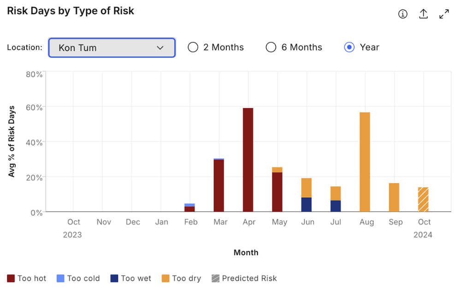Viewport: 461px width, 288px height.
Task: Click the September too-dry bar
Action: 394,197
